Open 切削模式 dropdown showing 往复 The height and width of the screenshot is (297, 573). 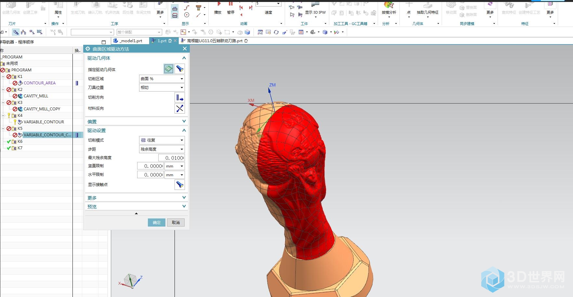coord(162,140)
